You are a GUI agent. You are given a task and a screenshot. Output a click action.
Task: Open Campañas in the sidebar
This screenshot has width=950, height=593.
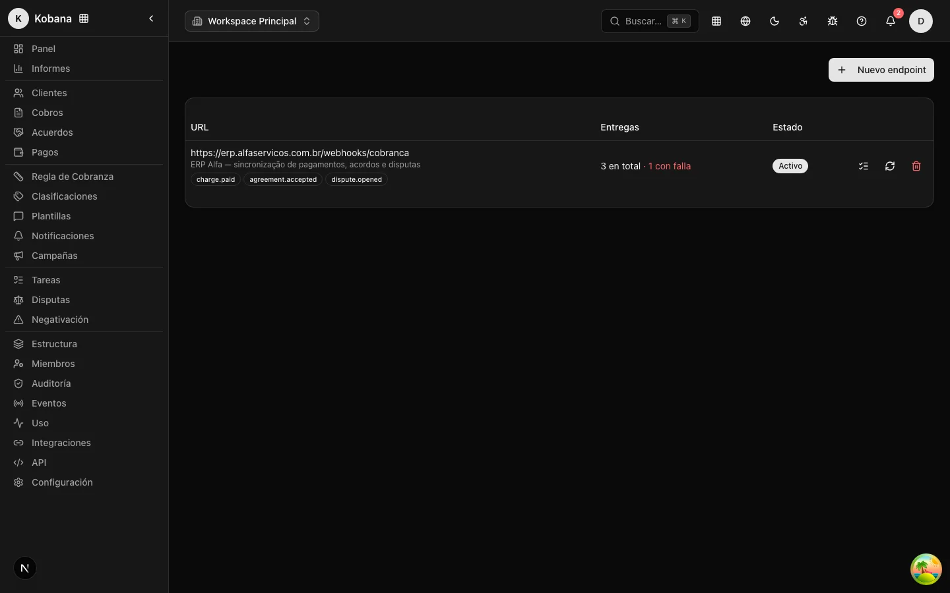click(84, 256)
